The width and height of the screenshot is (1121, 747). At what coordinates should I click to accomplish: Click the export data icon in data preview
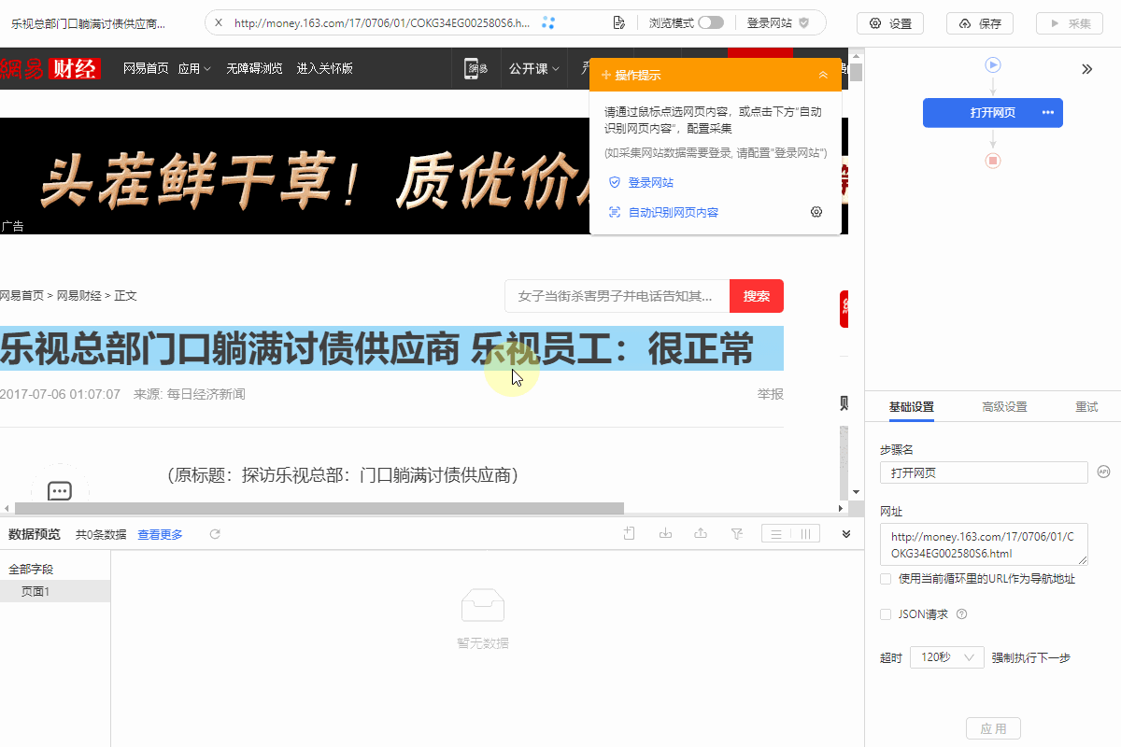701,533
